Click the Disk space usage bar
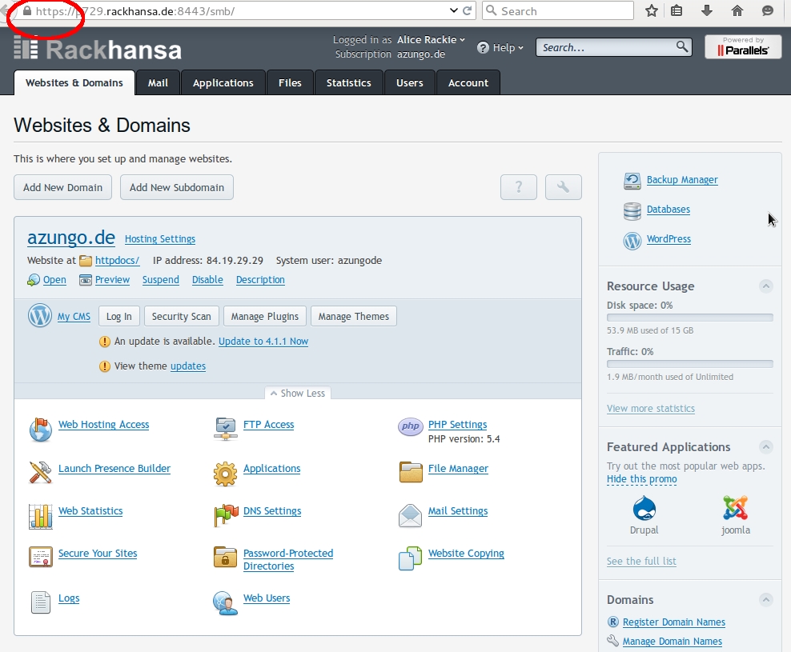 click(x=689, y=318)
